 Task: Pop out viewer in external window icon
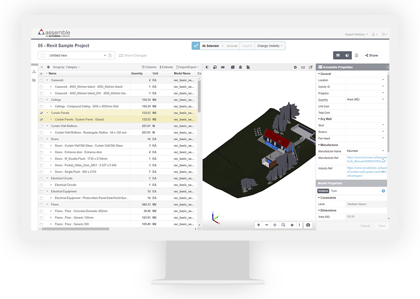[x=311, y=67]
